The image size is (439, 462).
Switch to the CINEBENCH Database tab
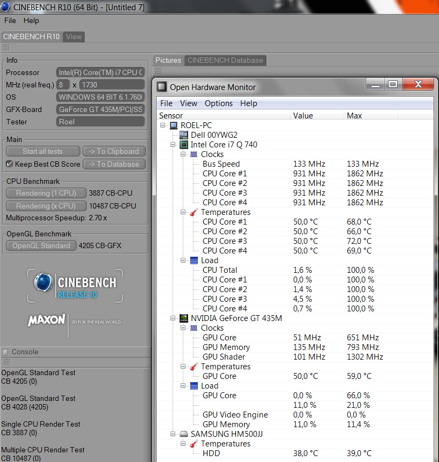[225, 60]
